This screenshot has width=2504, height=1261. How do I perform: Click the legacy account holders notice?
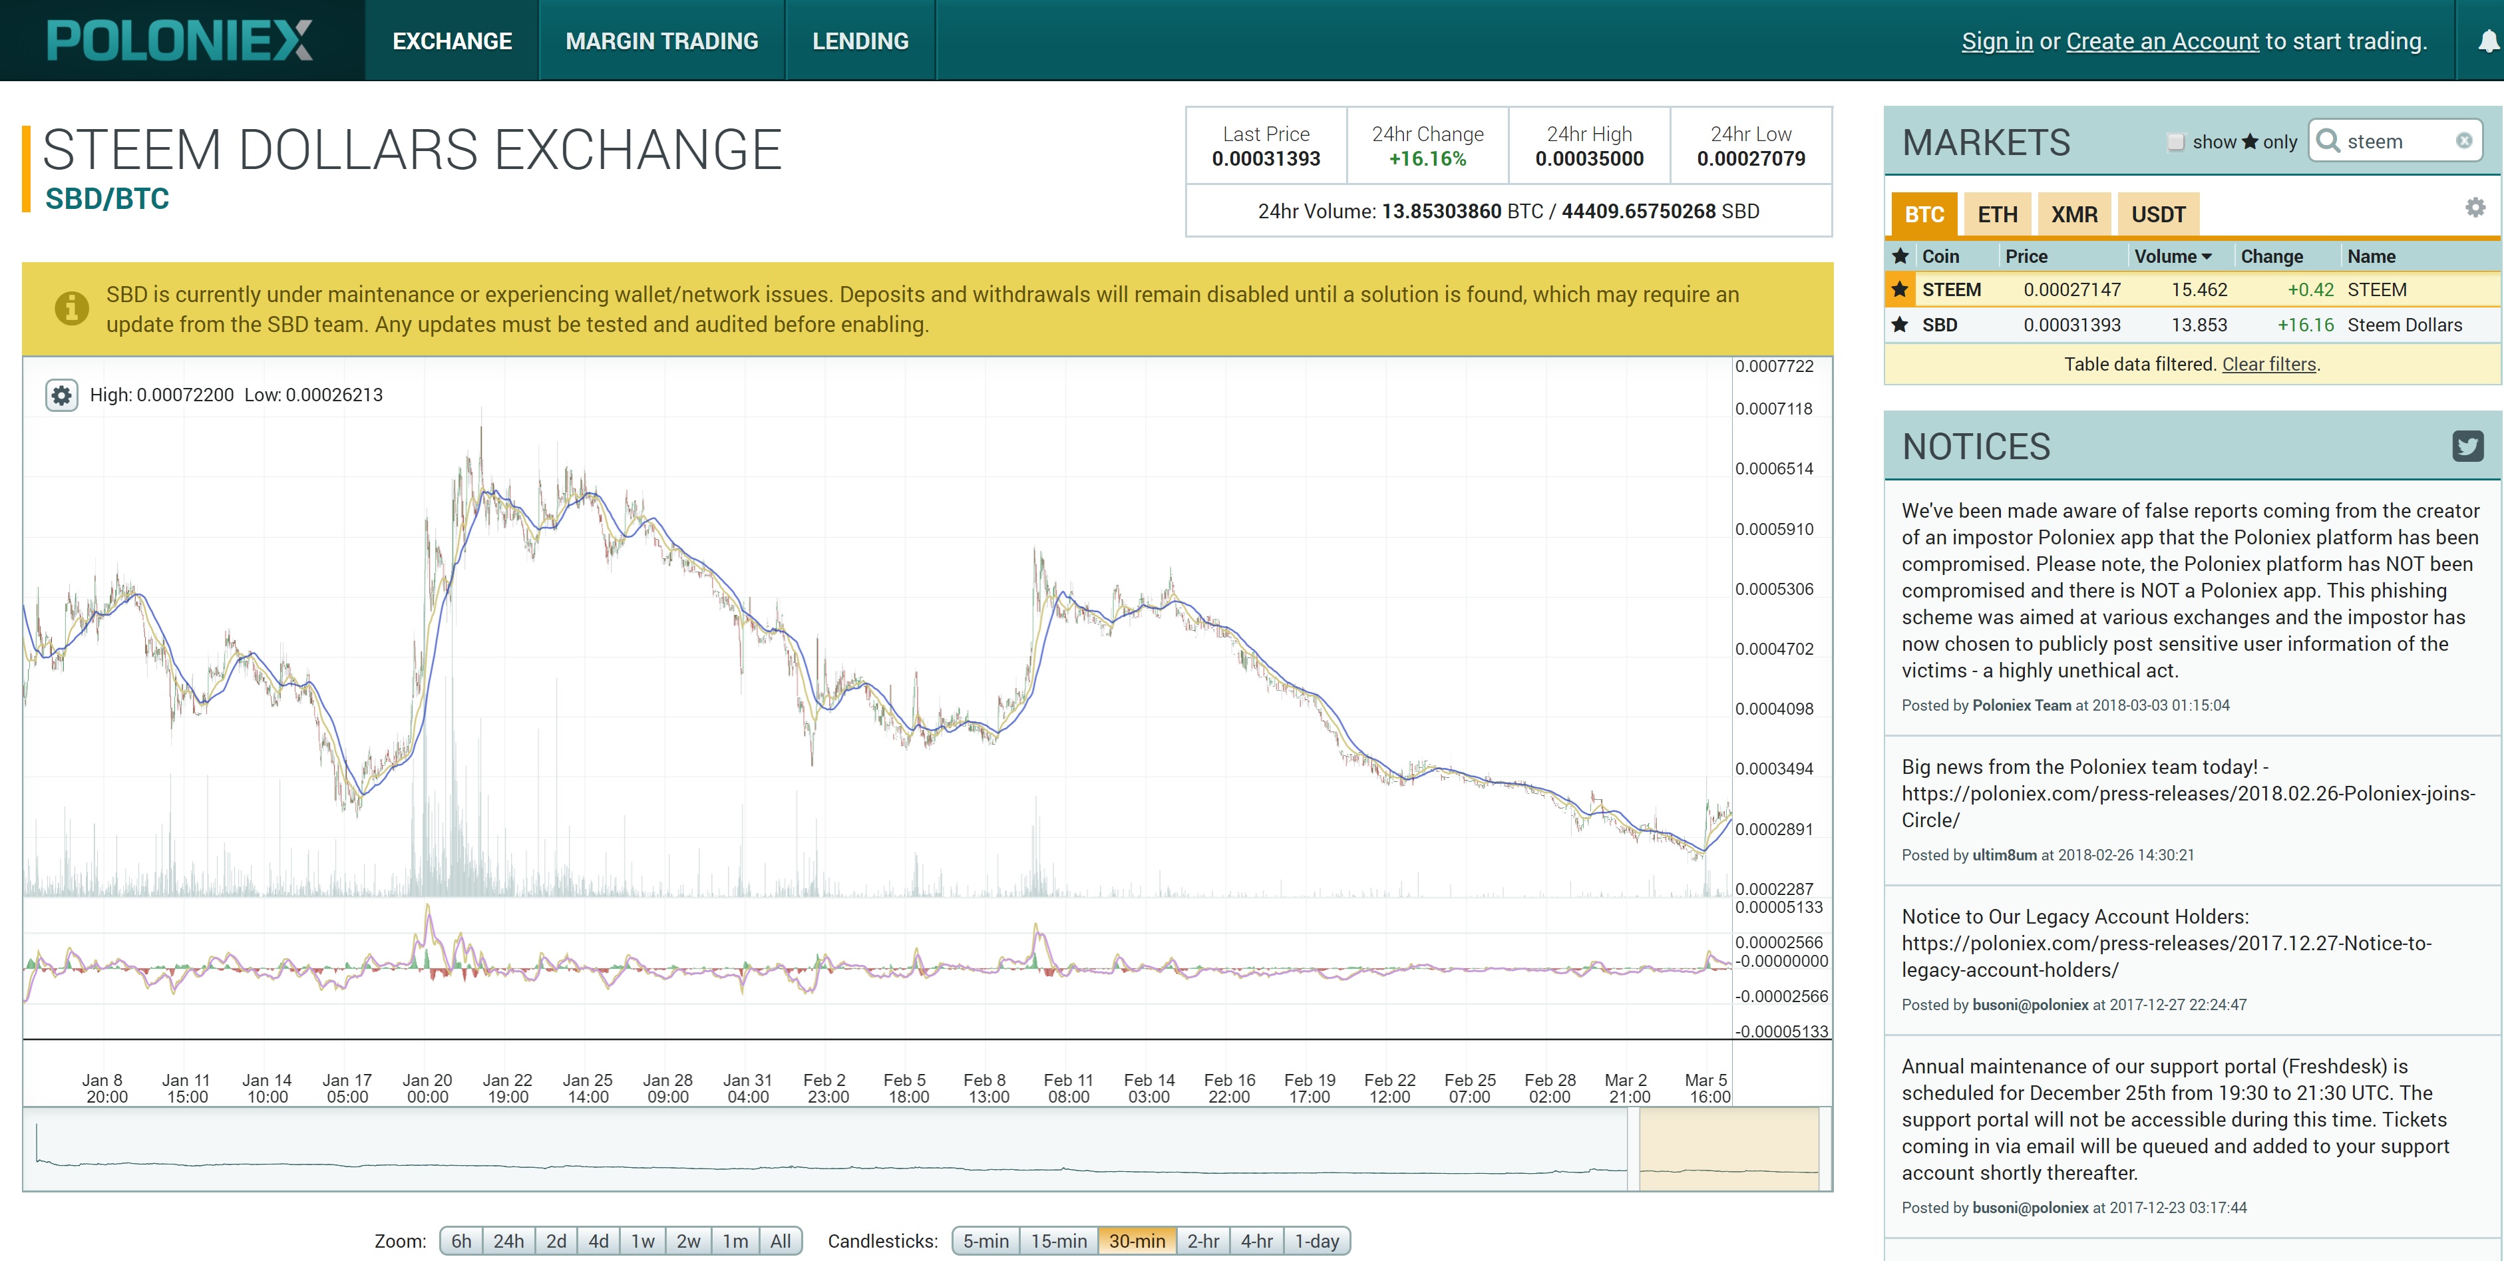coord(2166,943)
